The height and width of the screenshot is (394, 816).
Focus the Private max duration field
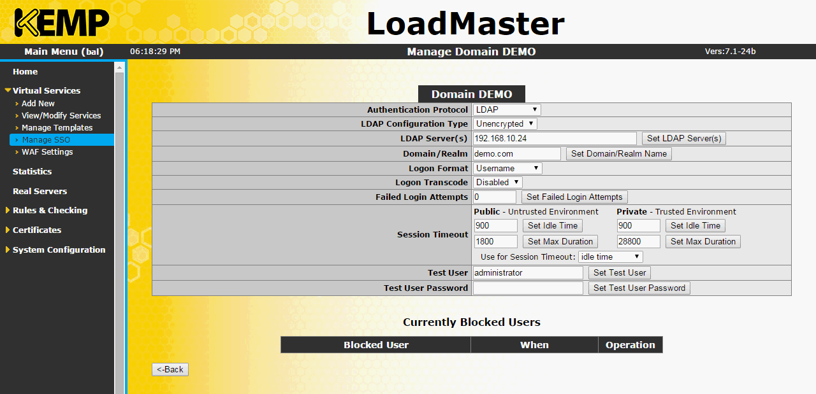tap(639, 241)
